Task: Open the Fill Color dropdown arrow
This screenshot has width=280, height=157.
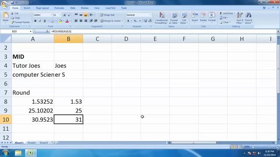Action: coord(63,21)
